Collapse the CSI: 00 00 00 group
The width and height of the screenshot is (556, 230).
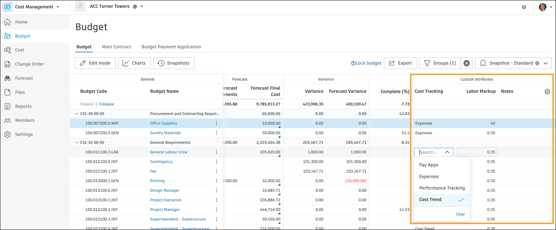(77, 114)
